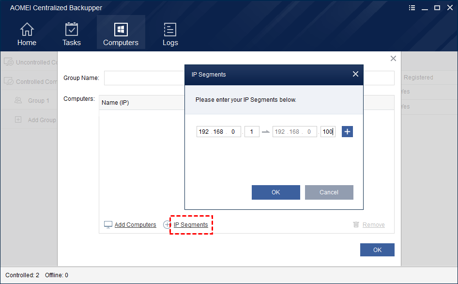Confirm IP Segments with OK
Viewport: 458px width, 284px height.
[276, 192]
